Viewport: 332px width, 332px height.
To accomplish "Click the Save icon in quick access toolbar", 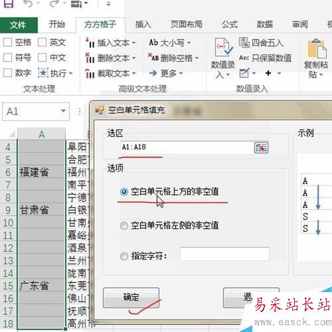I will [x=9, y=3].
